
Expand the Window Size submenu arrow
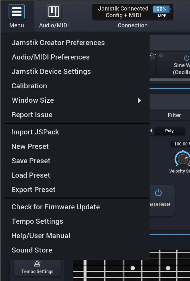(x=139, y=100)
